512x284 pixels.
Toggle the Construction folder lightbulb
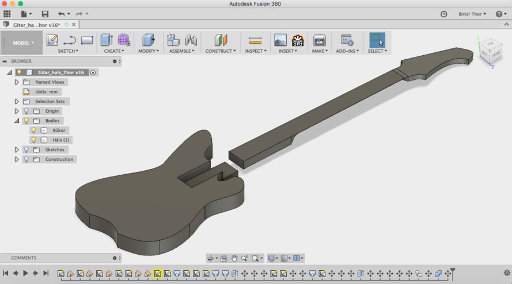[26, 159]
